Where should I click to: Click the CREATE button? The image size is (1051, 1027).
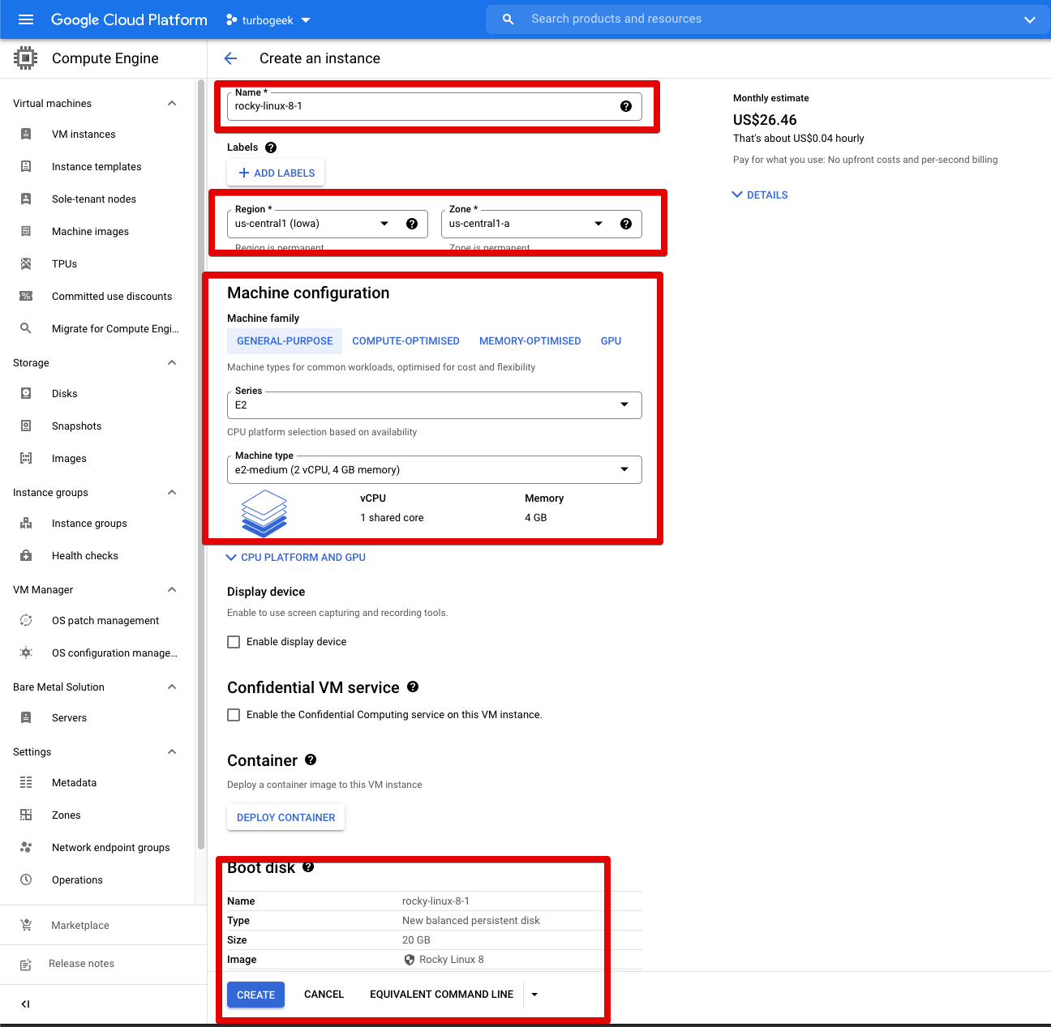coord(255,995)
